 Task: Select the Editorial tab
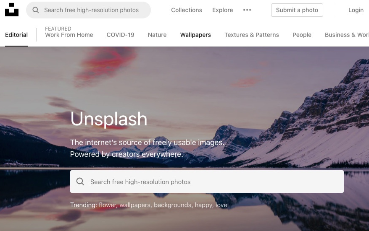coord(16,35)
